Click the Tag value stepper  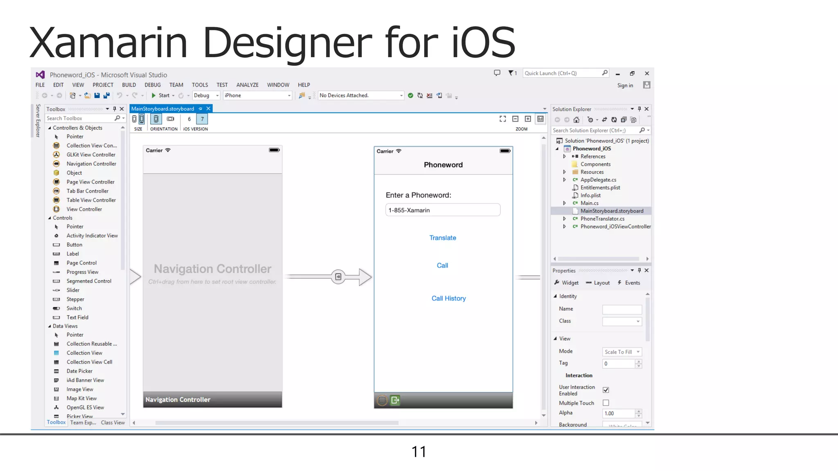(639, 363)
